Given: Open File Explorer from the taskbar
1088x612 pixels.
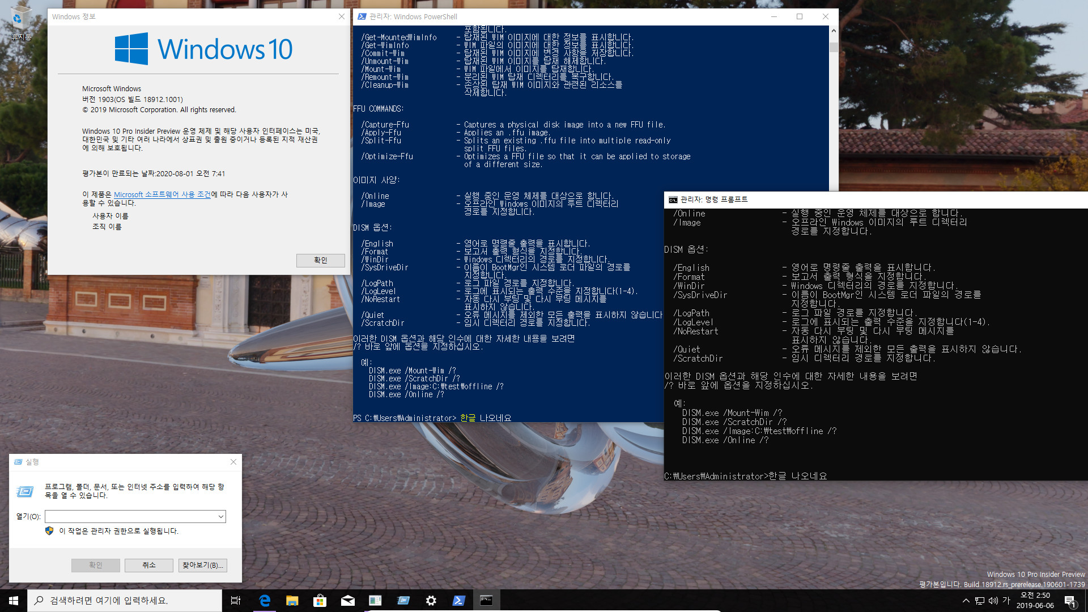Looking at the screenshot, I should coord(292,601).
